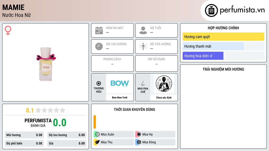Click the PERFUMISTA Đánh Giá label
The image size is (269, 151).
(38, 123)
